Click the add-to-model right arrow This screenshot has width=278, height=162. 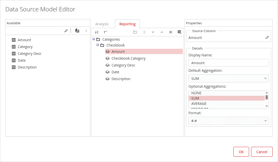[x=86, y=31]
